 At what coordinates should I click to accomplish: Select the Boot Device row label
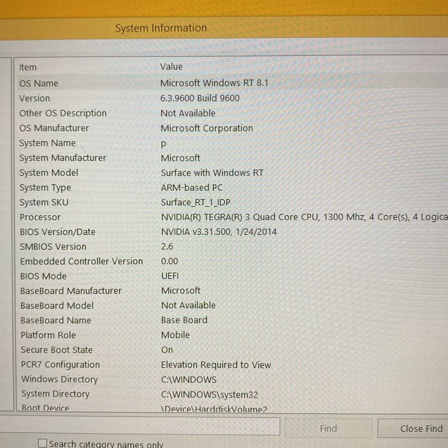pos(45,408)
